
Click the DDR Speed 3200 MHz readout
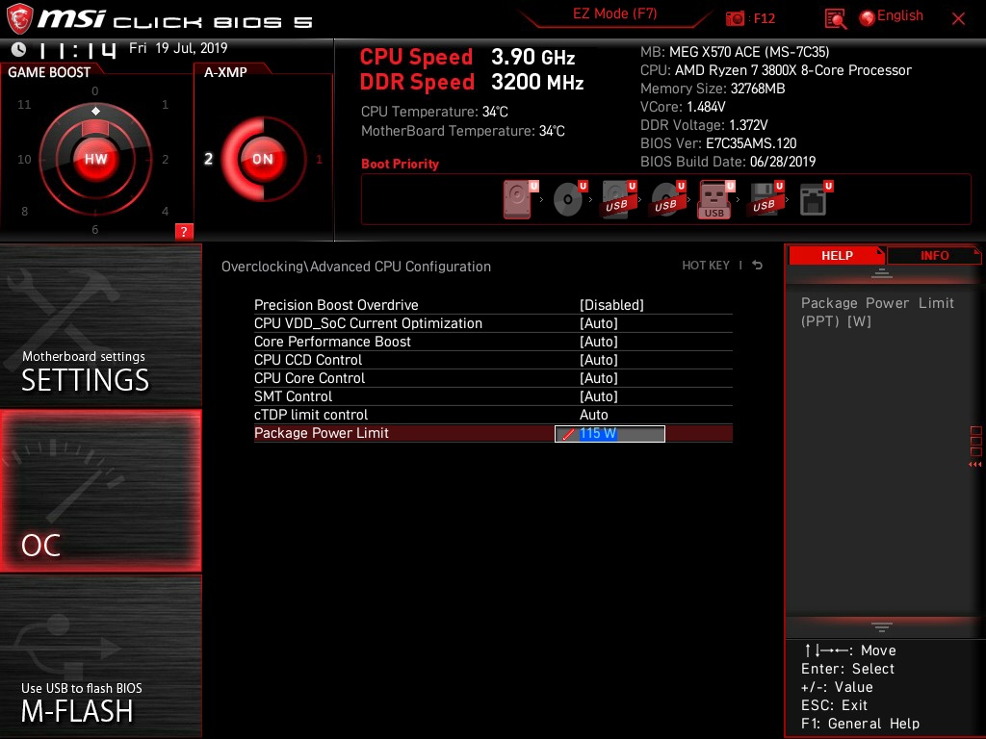click(472, 83)
